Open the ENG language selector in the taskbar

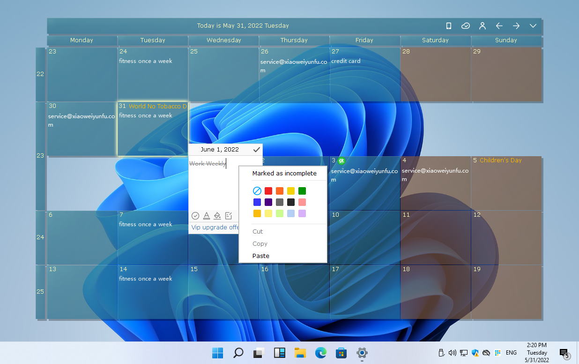(x=511, y=353)
